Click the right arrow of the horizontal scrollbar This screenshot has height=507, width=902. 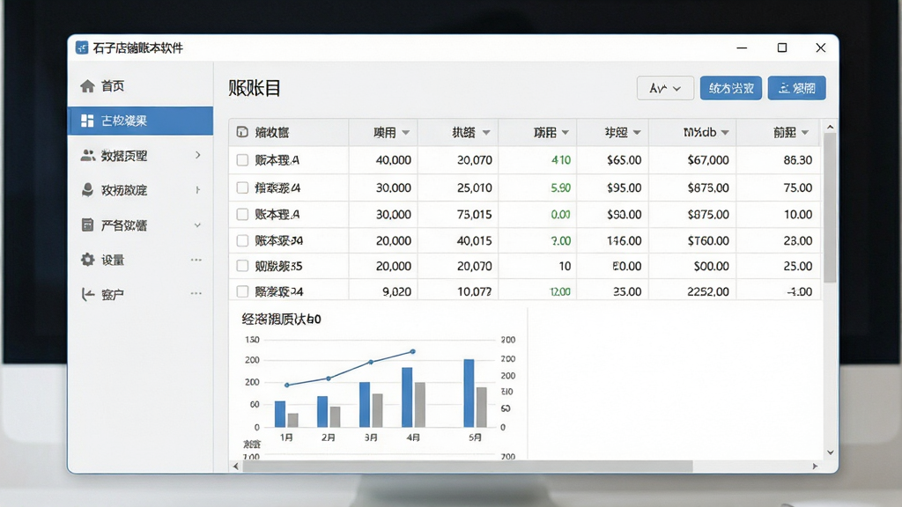coord(815,467)
